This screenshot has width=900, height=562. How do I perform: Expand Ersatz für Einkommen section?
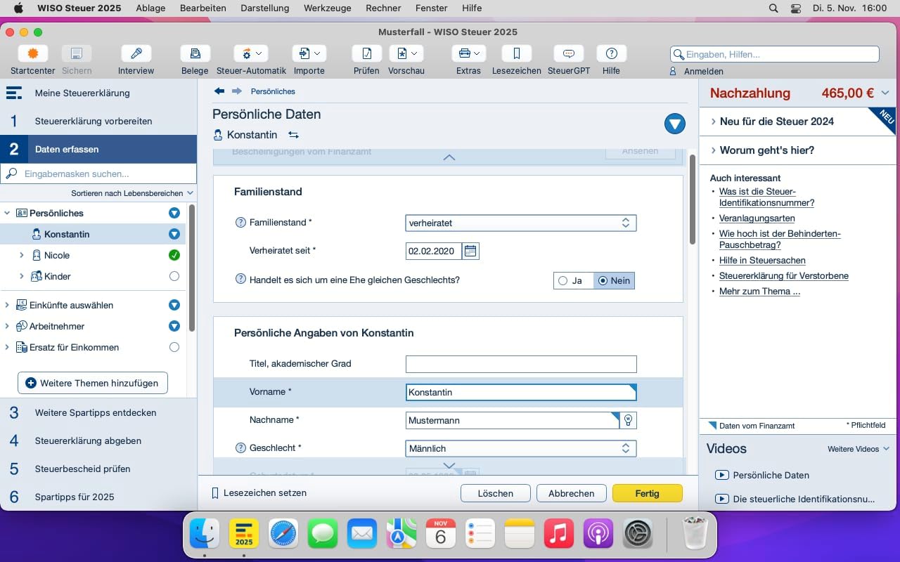point(7,347)
